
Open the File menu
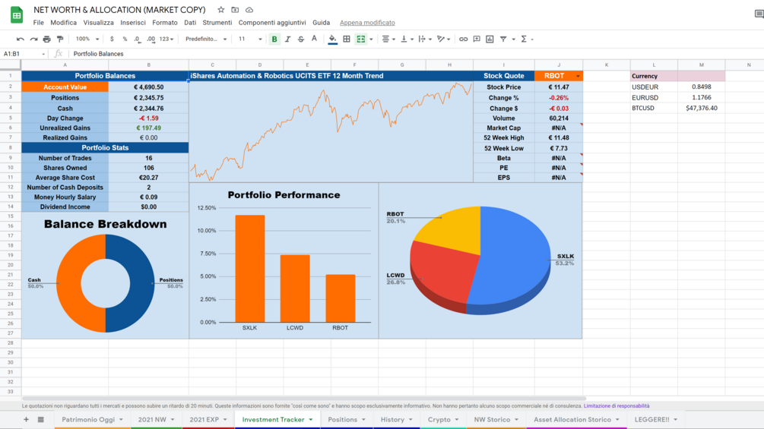pos(39,22)
